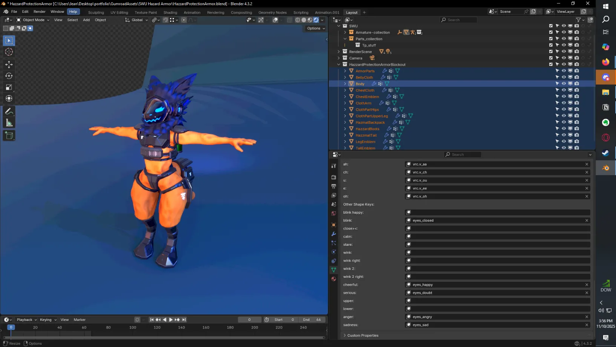Click the End frame field
This screenshot has width=616, height=347.
(x=312, y=320)
